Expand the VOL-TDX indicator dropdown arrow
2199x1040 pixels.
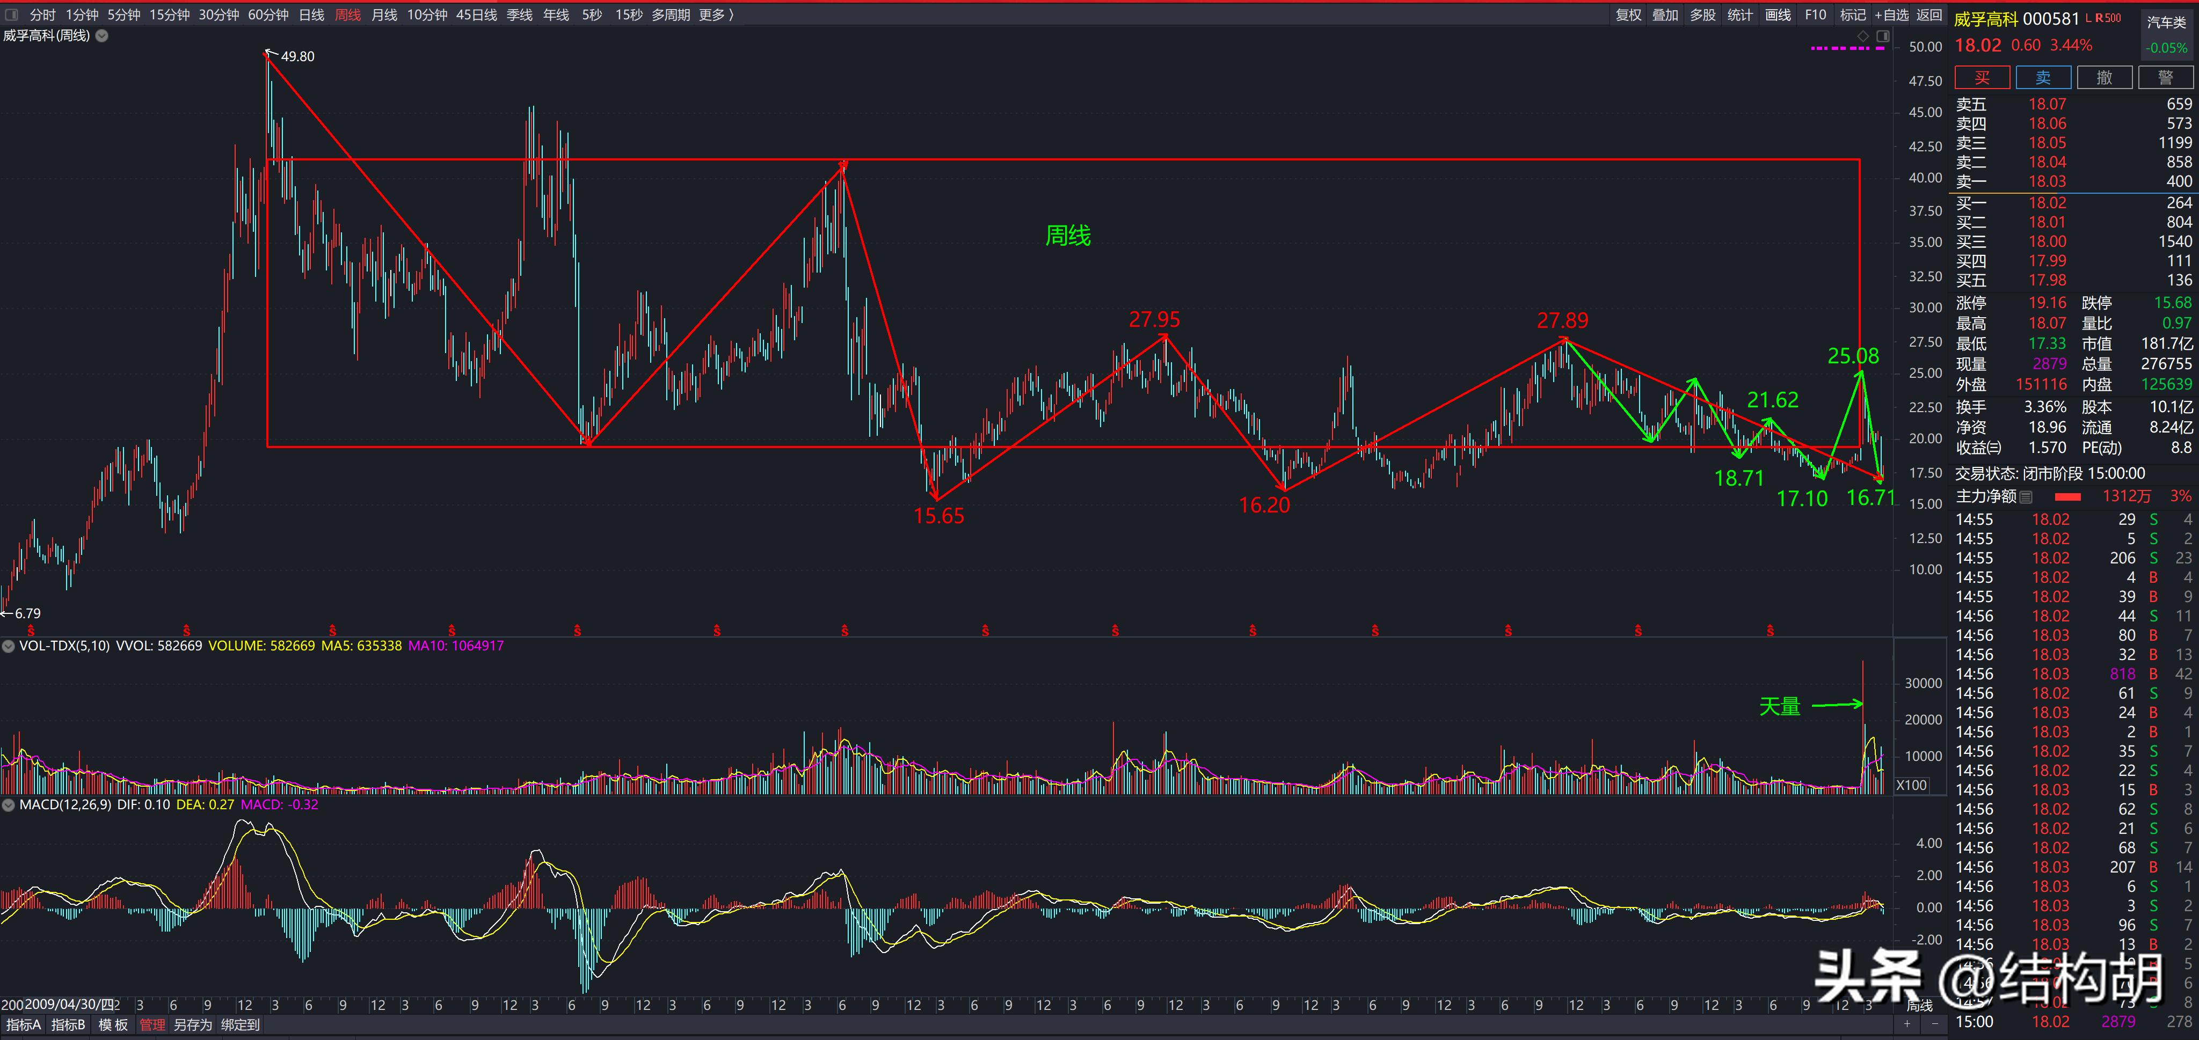click(9, 646)
